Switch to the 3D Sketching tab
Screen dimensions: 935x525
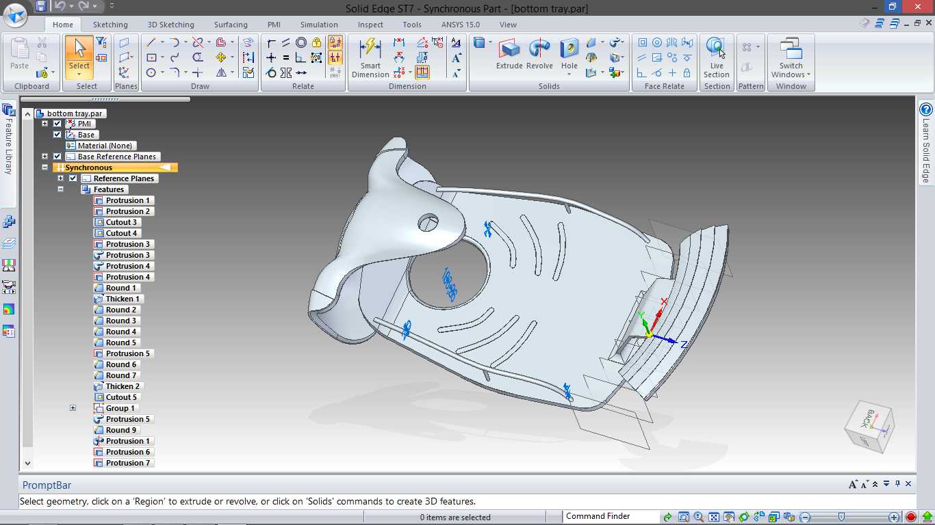click(171, 25)
